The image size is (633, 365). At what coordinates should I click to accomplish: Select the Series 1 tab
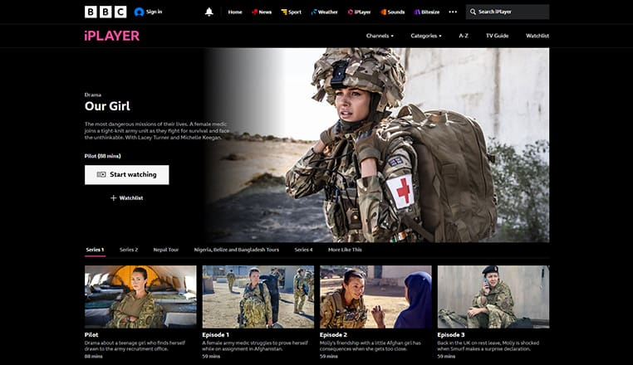tap(95, 250)
